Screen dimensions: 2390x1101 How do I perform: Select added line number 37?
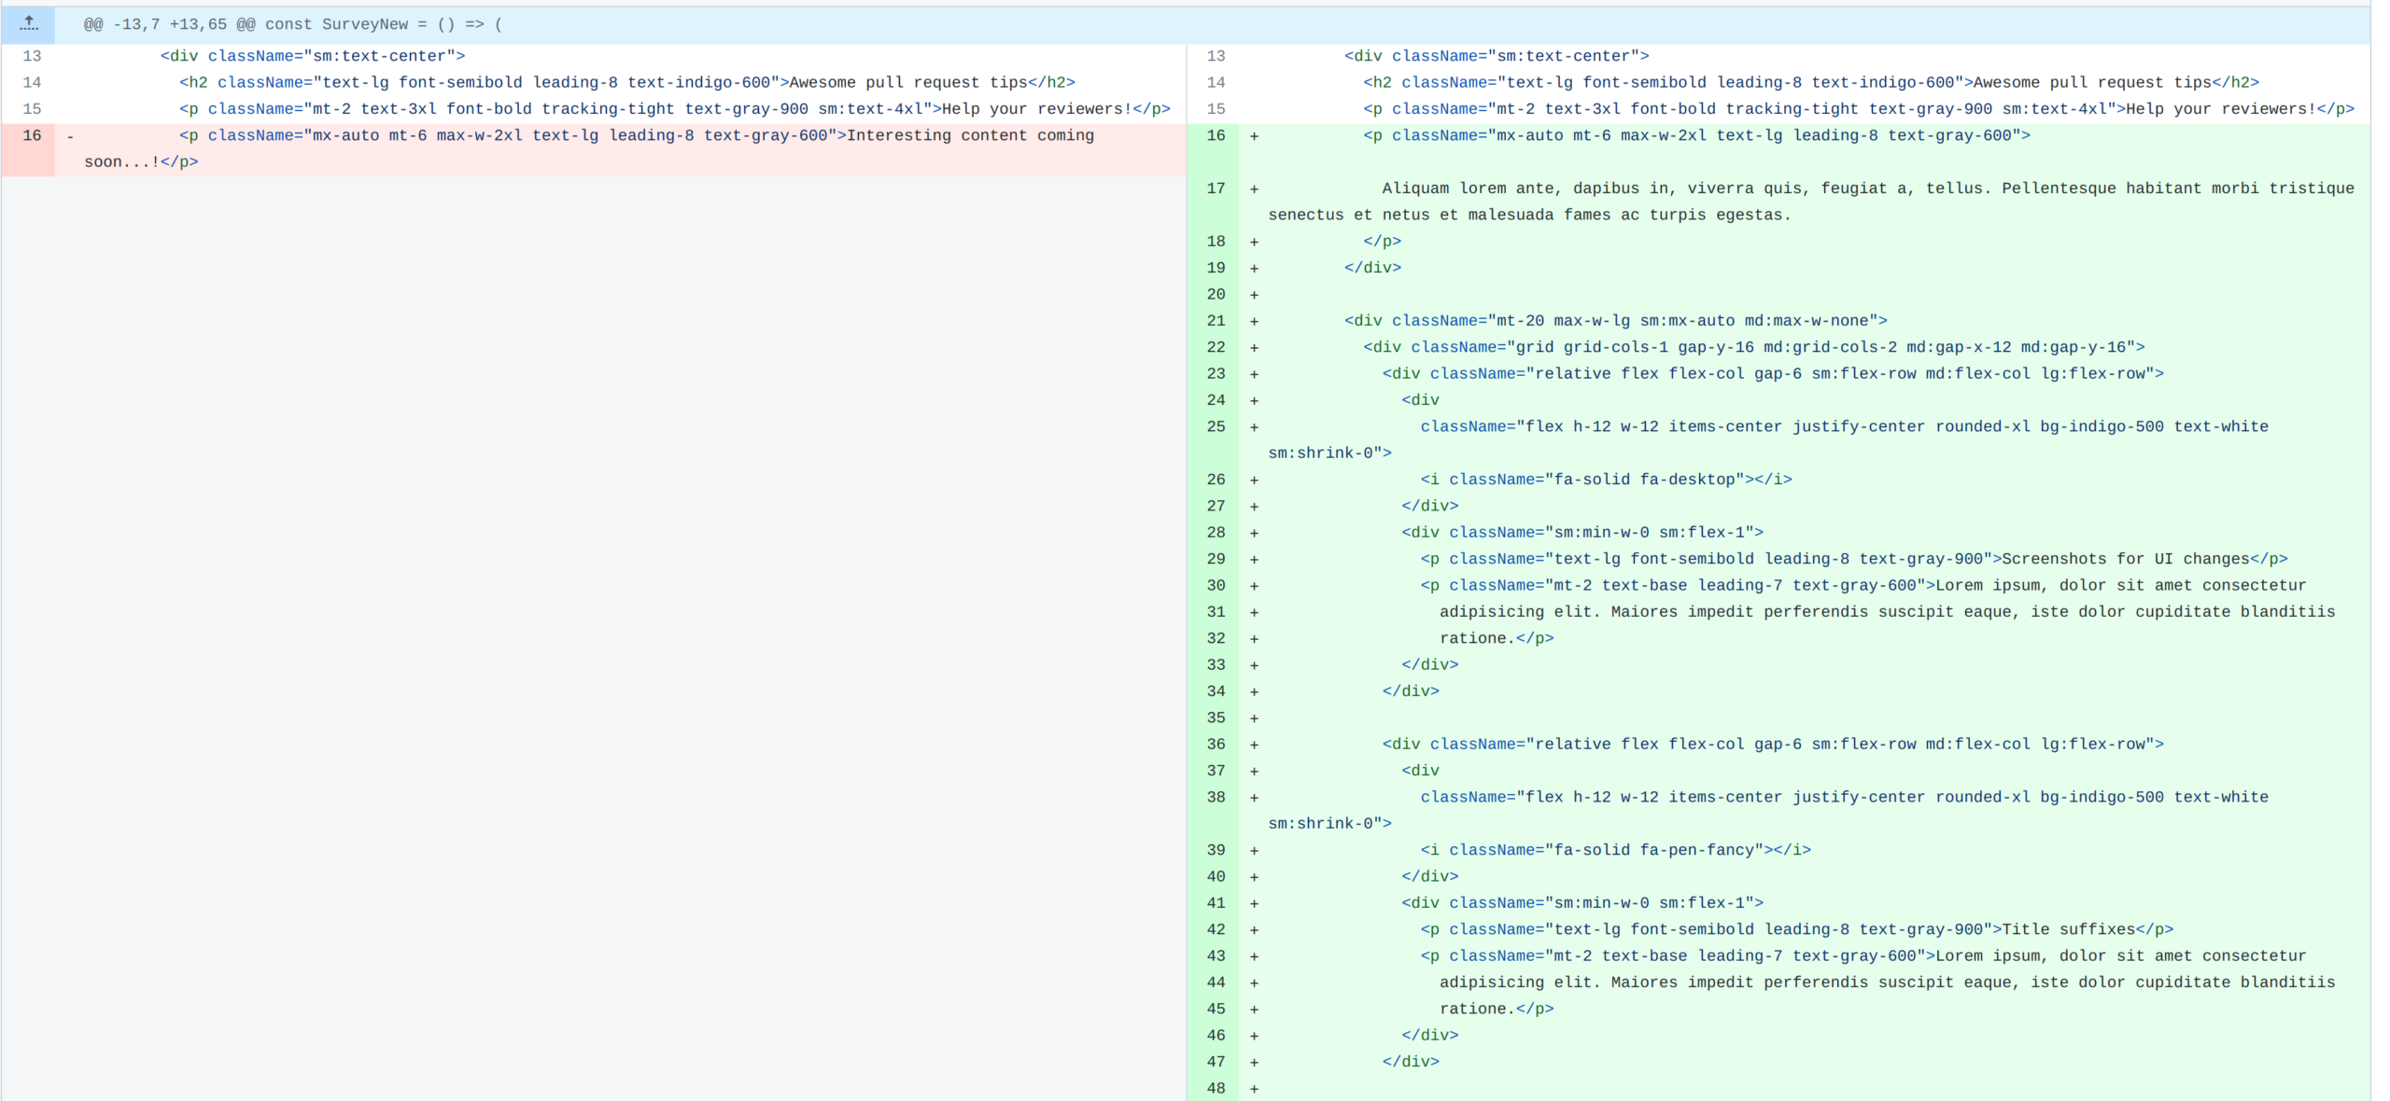(1216, 771)
